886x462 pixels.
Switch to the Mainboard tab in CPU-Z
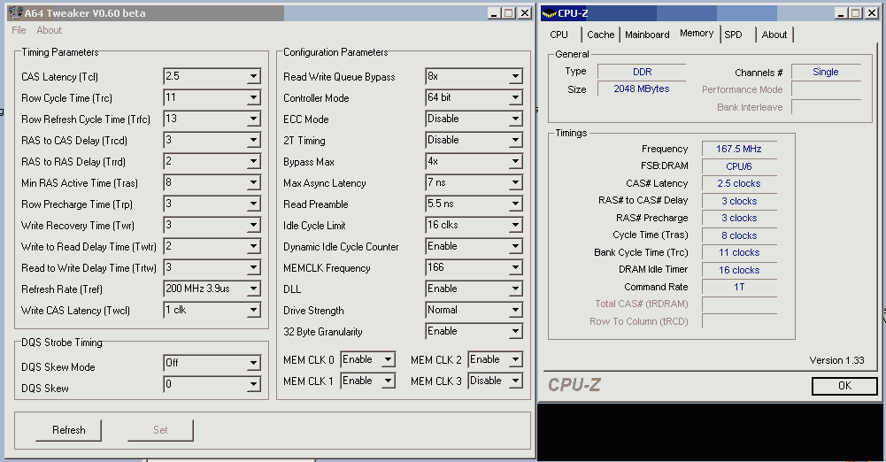647,35
